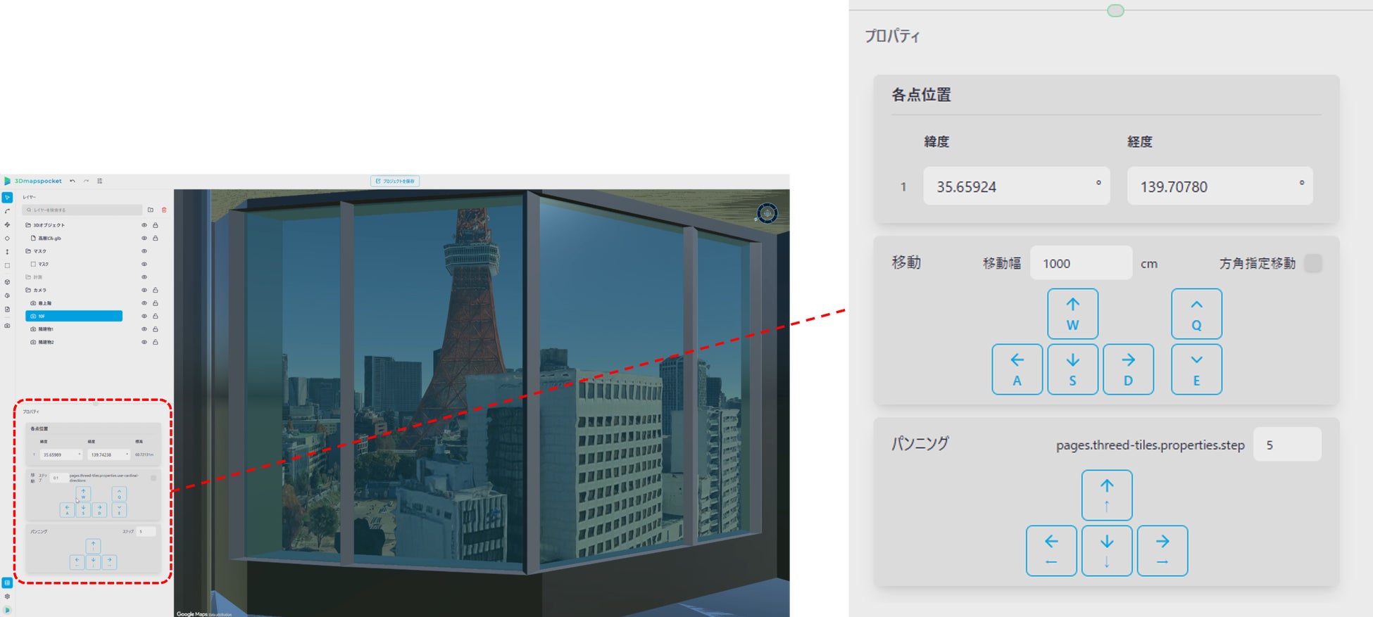Image resolution: width=1373 pixels, height=617 pixels.
Task: Click the 移動幅 field showing 1000
Action: coord(1082,263)
